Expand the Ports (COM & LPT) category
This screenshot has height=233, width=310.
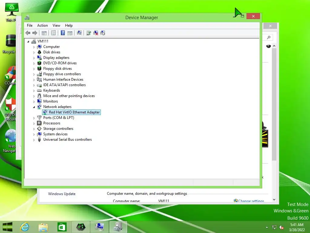coord(34,118)
